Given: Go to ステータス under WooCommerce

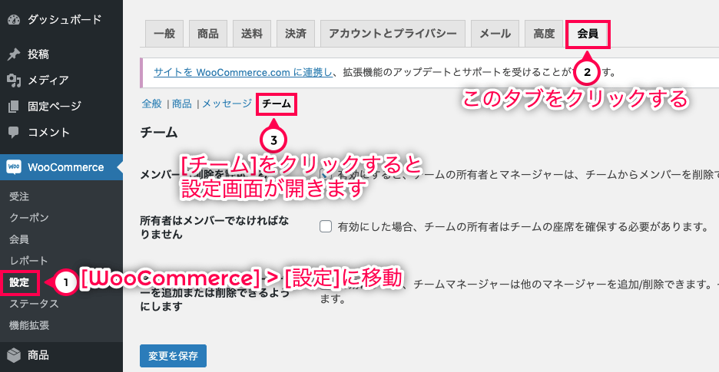Looking at the screenshot, I should (x=34, y=304).
